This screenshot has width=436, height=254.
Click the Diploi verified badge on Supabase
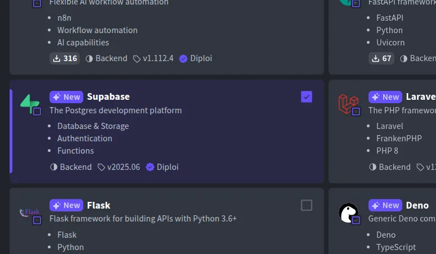[x=150, y=167]
